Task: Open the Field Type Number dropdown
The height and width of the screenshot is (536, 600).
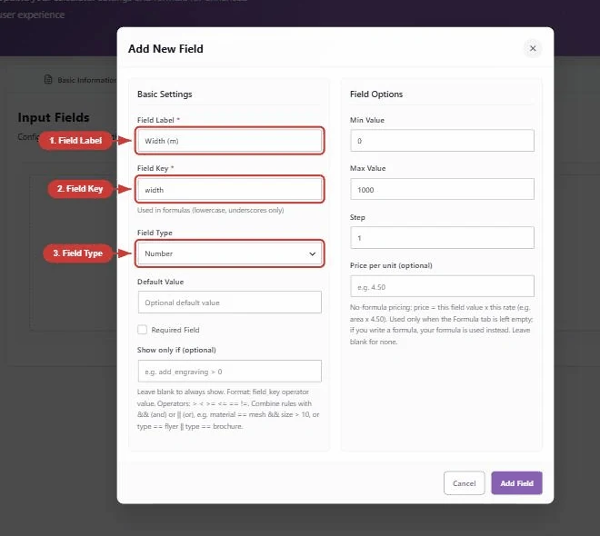Action: pyautogui.click(x=230, y=253)
